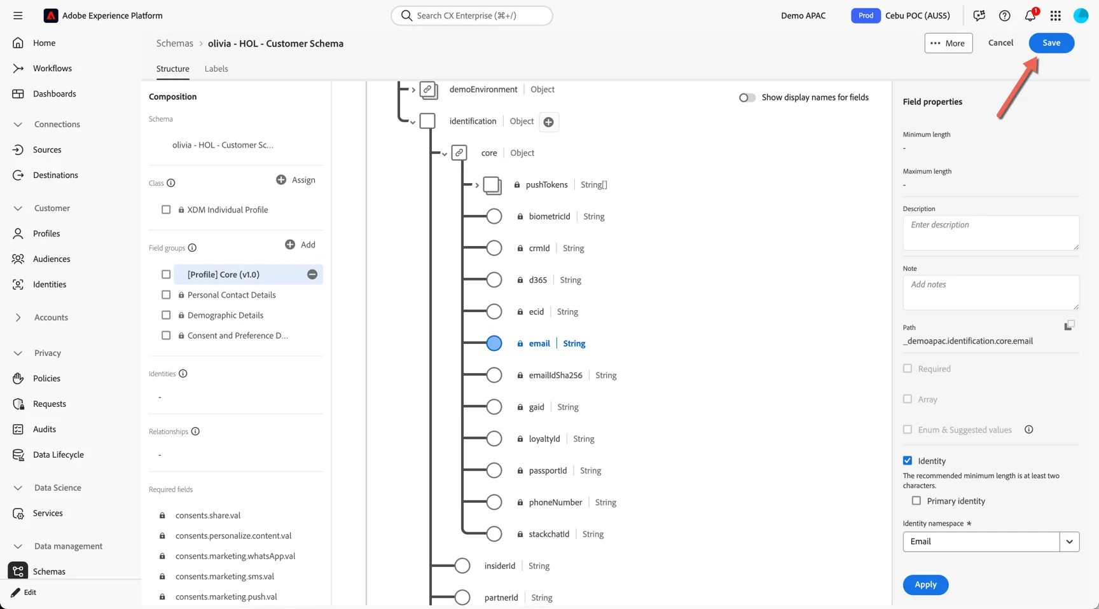Image resolution: width=1099 pixels, height=609 pixels.
Task: View notifications bell icon
Action: coord(1030,16)
